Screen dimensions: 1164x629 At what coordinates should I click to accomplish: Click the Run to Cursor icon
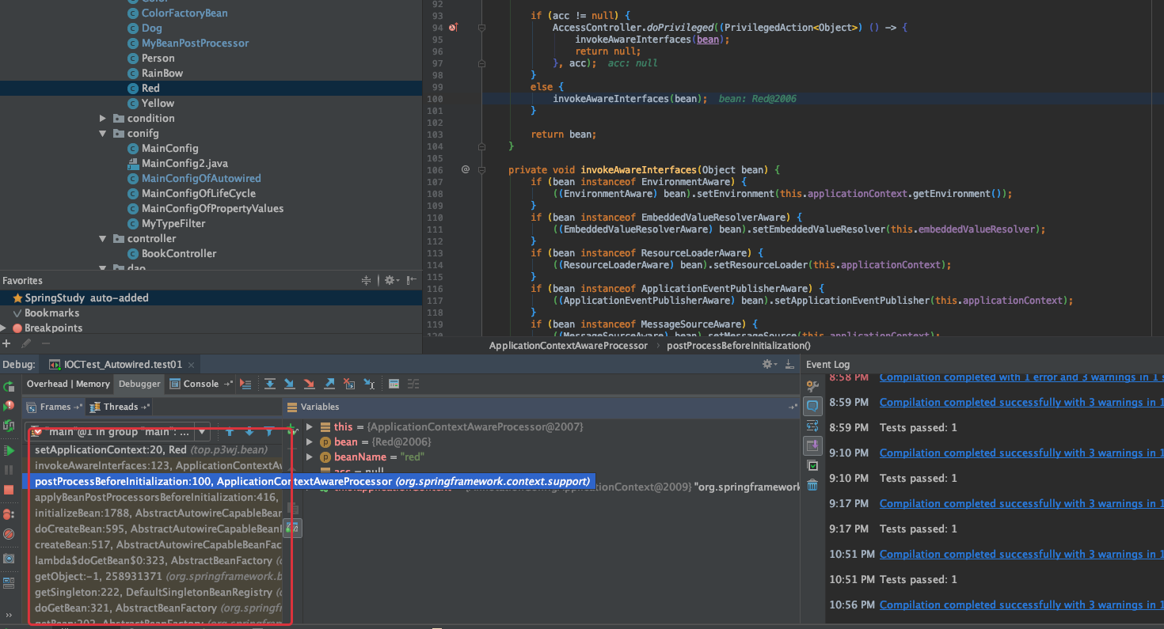tap(369, 384)
